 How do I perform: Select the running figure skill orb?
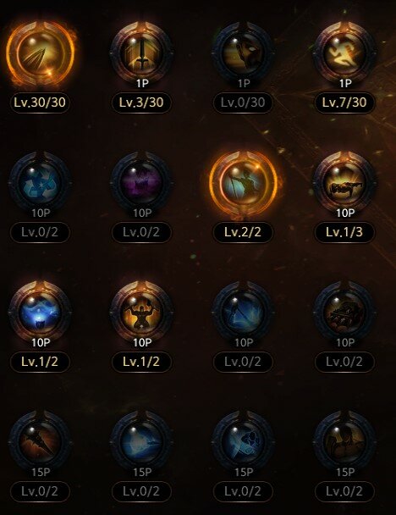coord(345,53)
